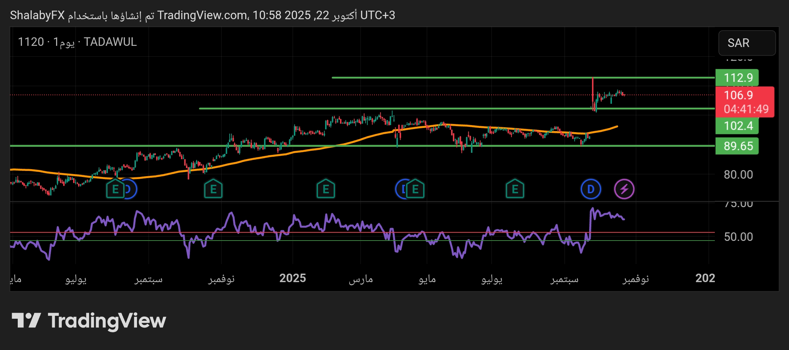The height and width of the screenshot is (350, 789).
Task: Click the 1120 TADAWUL symbol title
Action: coord(77,42)
